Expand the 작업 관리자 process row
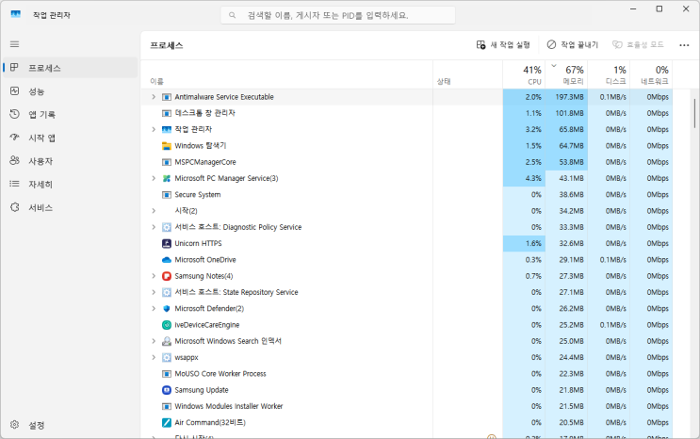 [x=154, y=129]
